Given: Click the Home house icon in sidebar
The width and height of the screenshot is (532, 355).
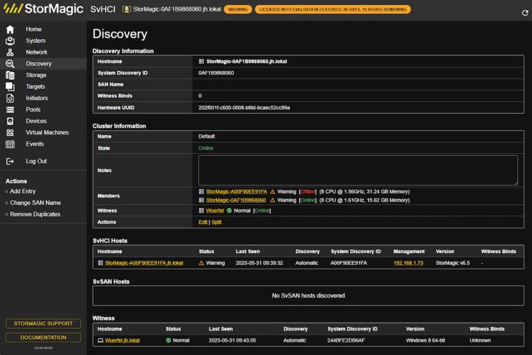Looking at the screenshot, I should (10, 30).
